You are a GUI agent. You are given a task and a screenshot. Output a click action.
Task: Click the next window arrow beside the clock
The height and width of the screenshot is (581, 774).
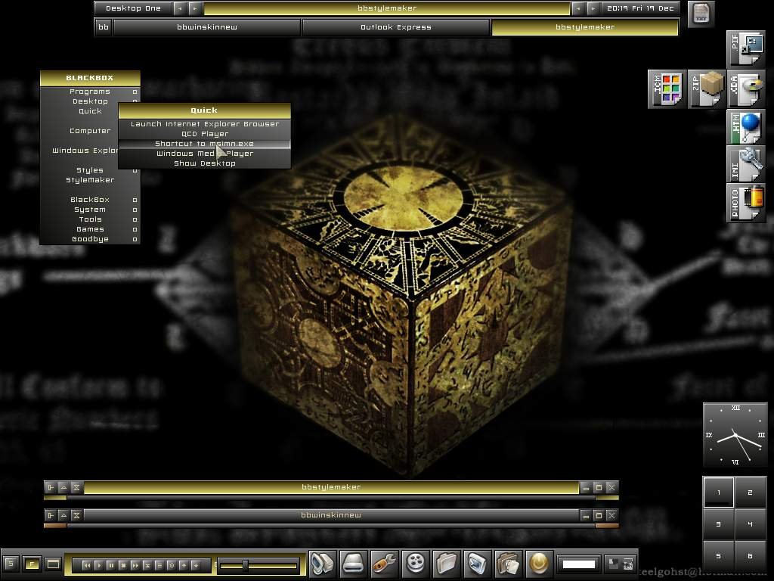click(593, 8)
